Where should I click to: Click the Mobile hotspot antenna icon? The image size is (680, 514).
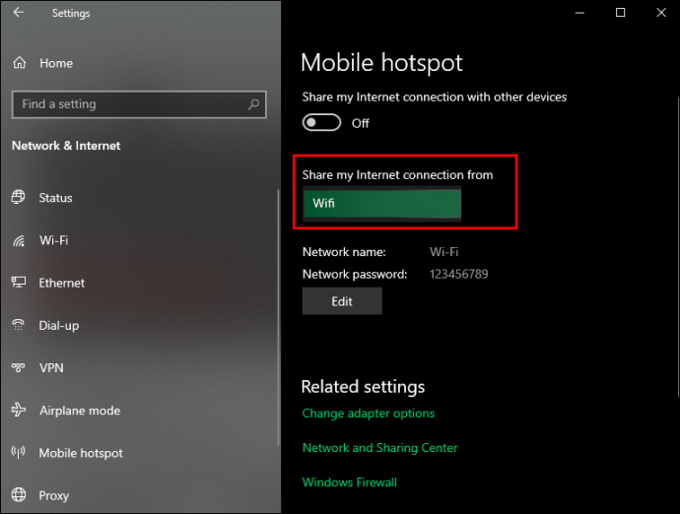[x=18, y=453]
